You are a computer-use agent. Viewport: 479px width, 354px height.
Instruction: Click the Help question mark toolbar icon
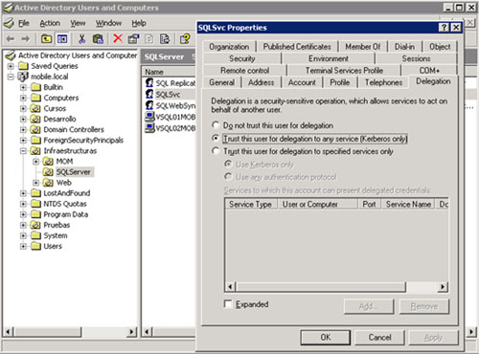pyautogui.click(x=185, y=39)
